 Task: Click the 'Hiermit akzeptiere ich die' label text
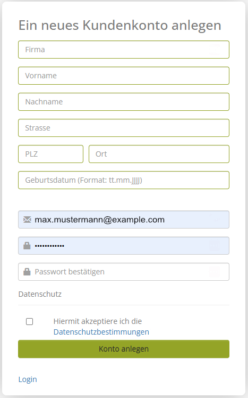click(x=97, y=321)
